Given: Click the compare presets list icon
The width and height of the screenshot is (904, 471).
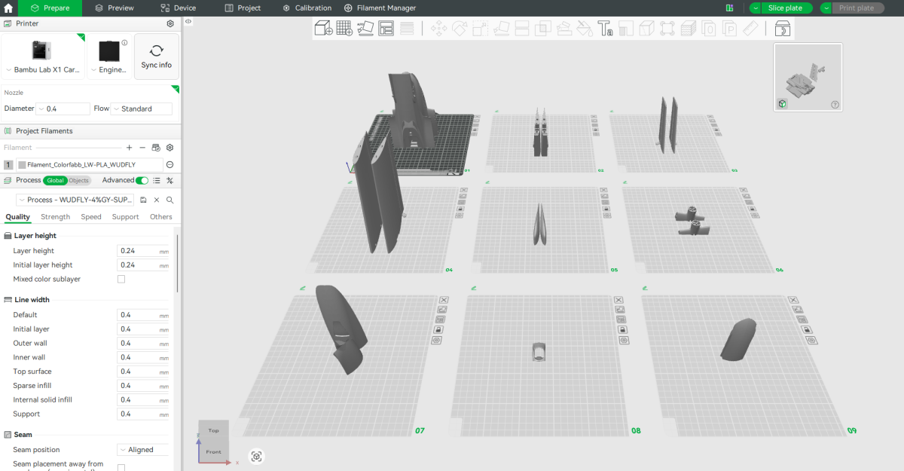Looking at the screenshot, I should [157, 180].
